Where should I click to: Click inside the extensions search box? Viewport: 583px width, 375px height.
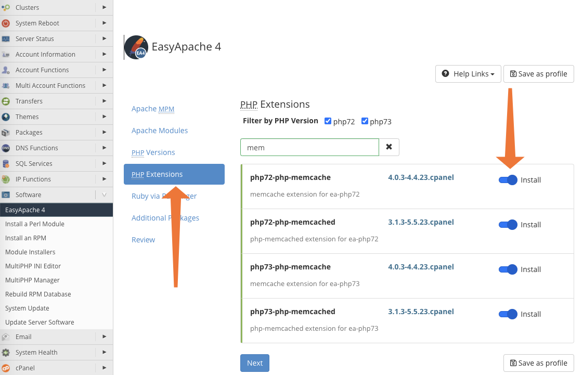(x=309, y=147)
